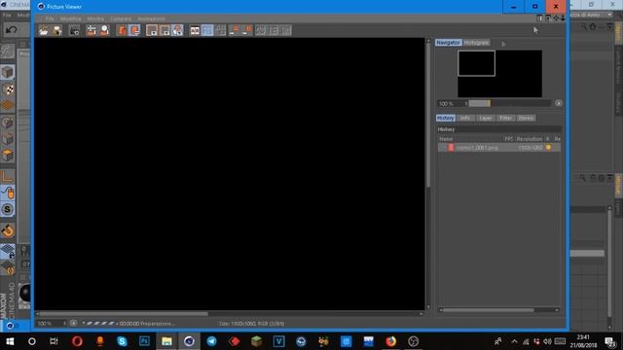Click undo arrow in Cinema 4D window
The height and width of the screenshot is (350, 623).
pyautogui.click(x=11, y=30)
